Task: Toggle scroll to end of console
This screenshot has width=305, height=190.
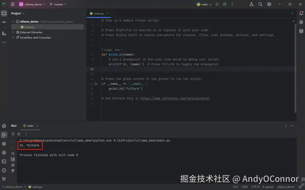Action: 13,159
